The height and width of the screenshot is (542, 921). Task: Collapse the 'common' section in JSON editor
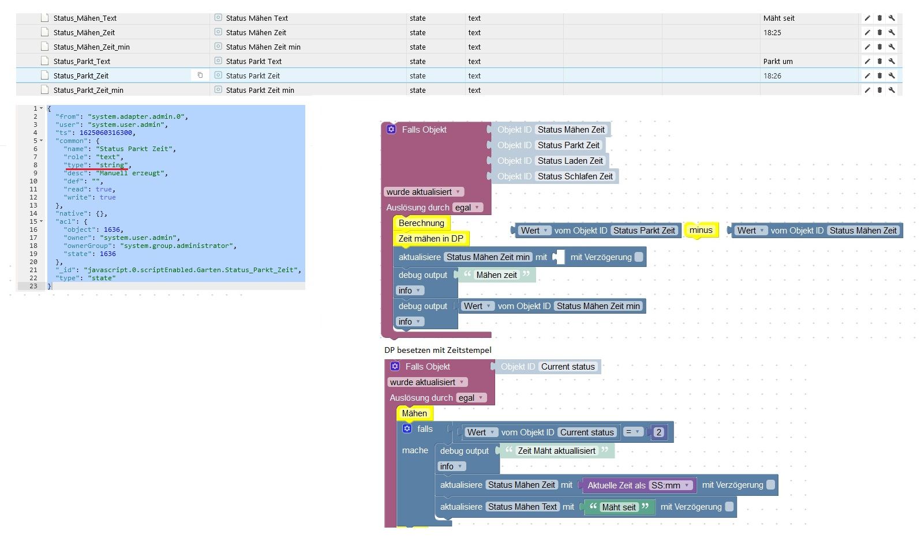pyautogui.click(x=41, y=141)
